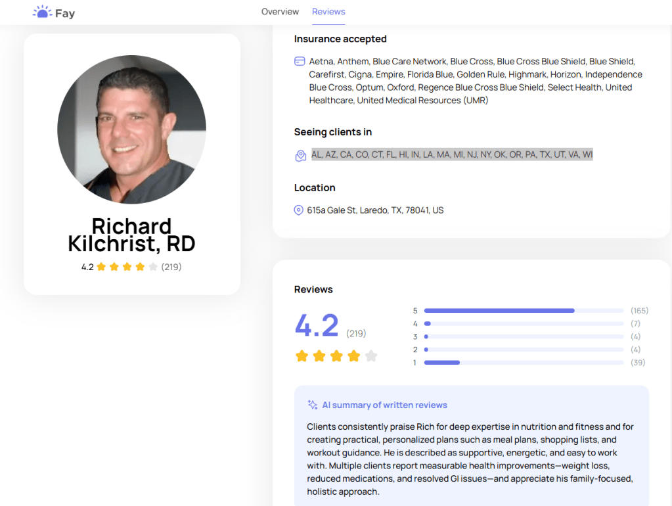672x506 pixels.
Task: Click the 5-star rating bar
Action: (524, 310)
